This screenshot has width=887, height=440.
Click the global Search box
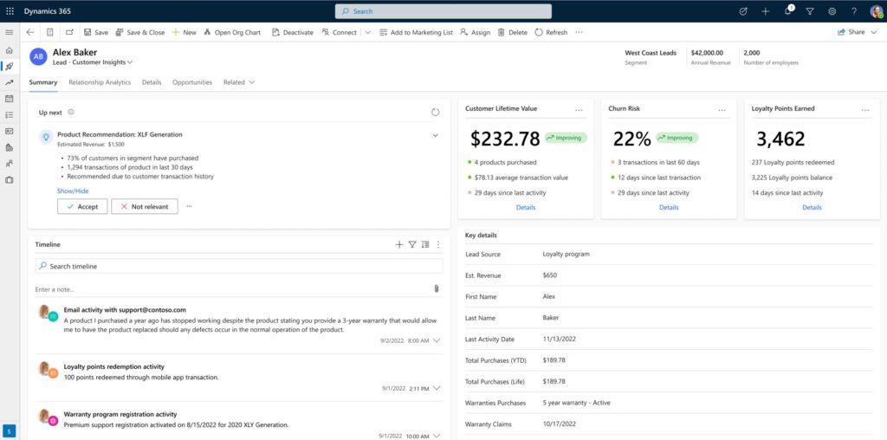coord(443,11)
